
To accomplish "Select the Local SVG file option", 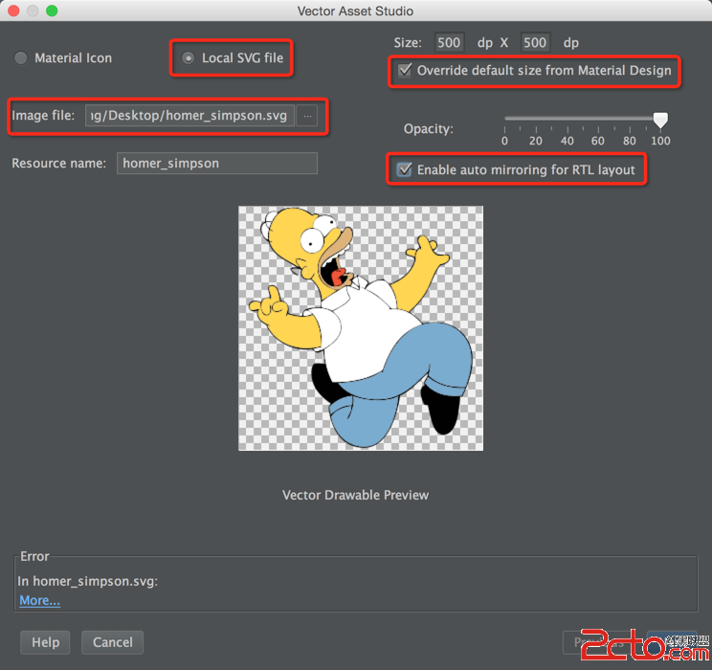I will point(188,58).
